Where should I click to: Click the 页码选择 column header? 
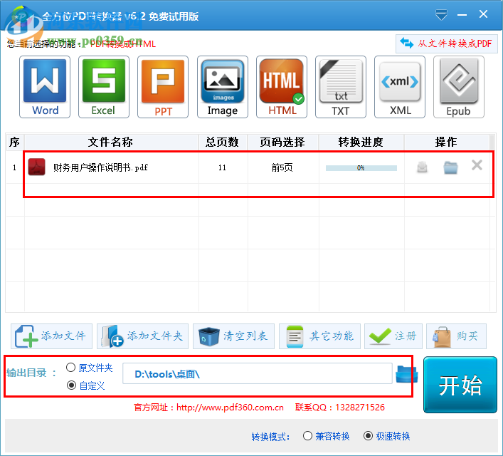(x=283, y=142)
